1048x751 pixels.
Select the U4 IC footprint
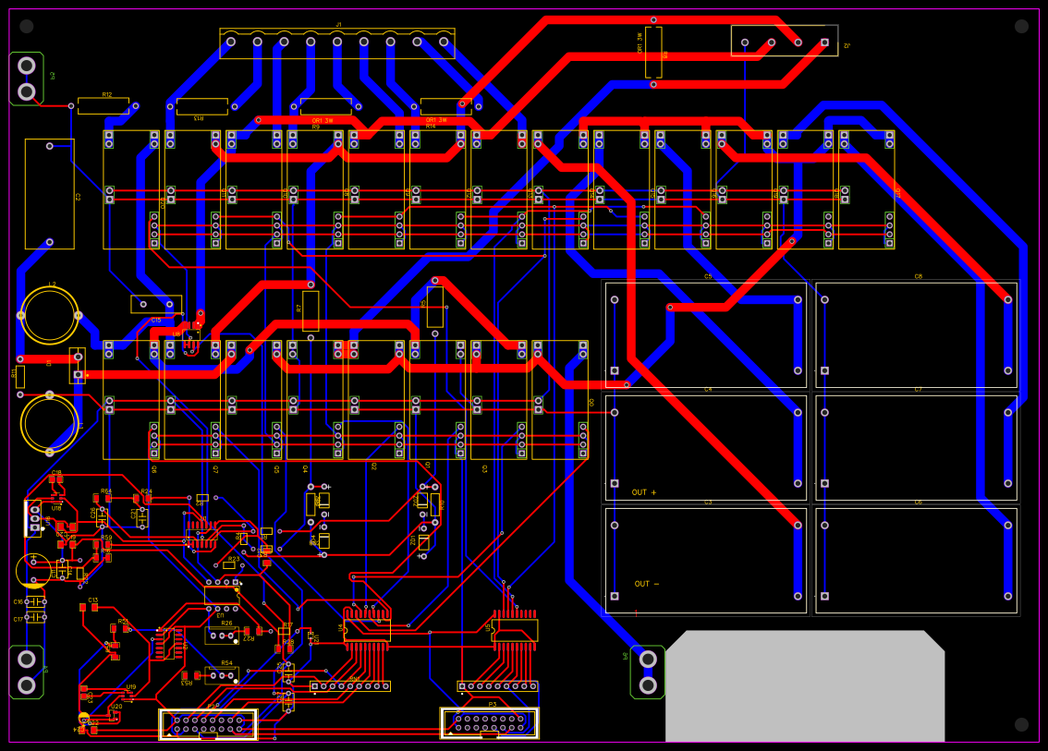(x=367, y=629)
